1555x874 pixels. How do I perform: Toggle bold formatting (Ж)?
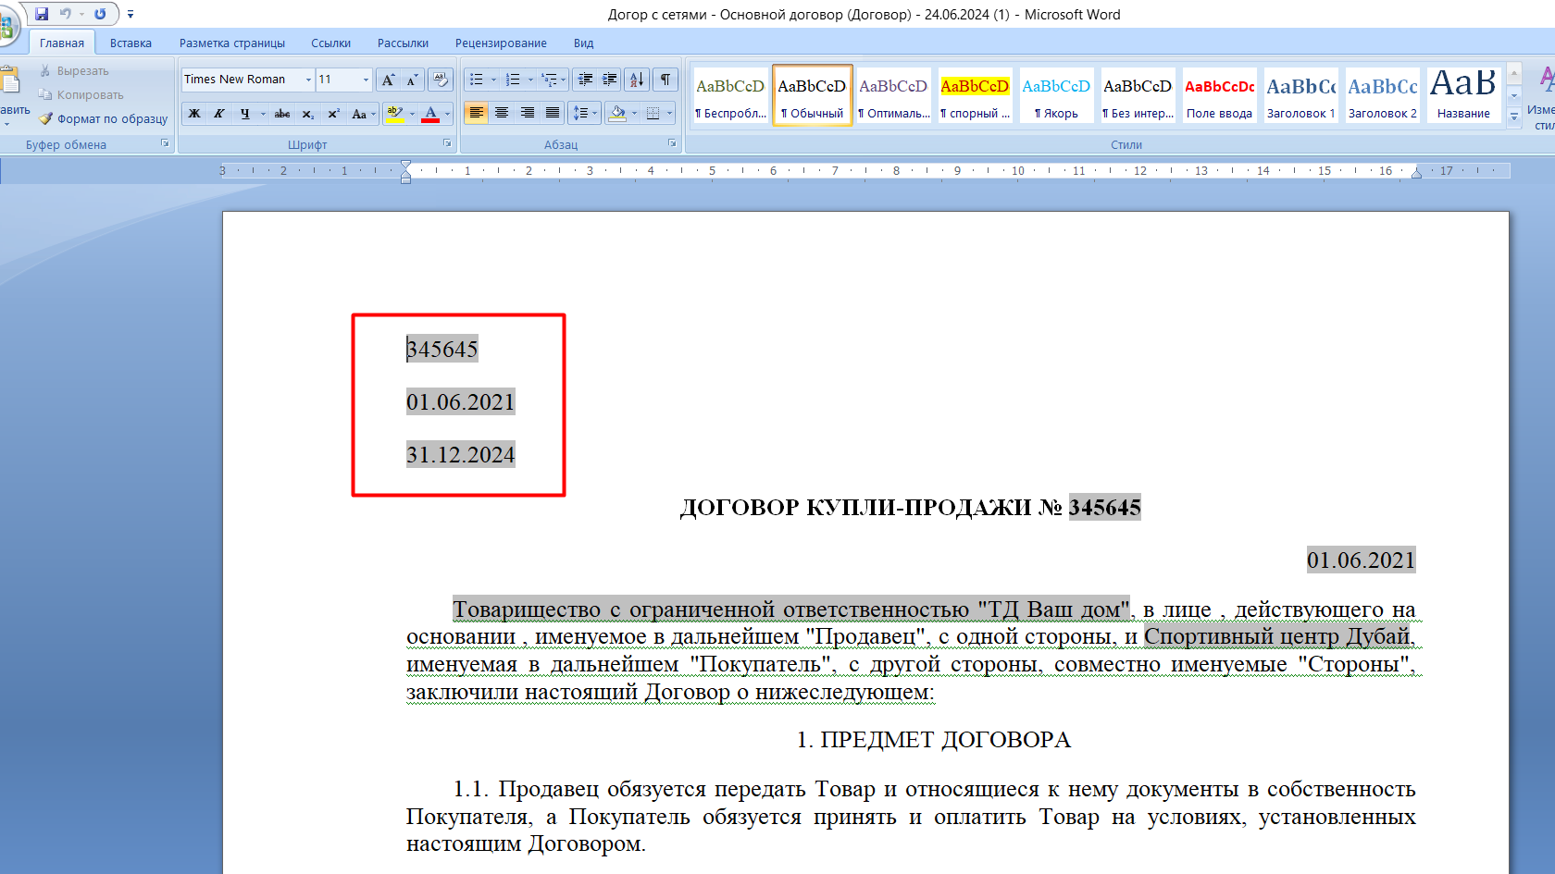[x=194, y=114]
